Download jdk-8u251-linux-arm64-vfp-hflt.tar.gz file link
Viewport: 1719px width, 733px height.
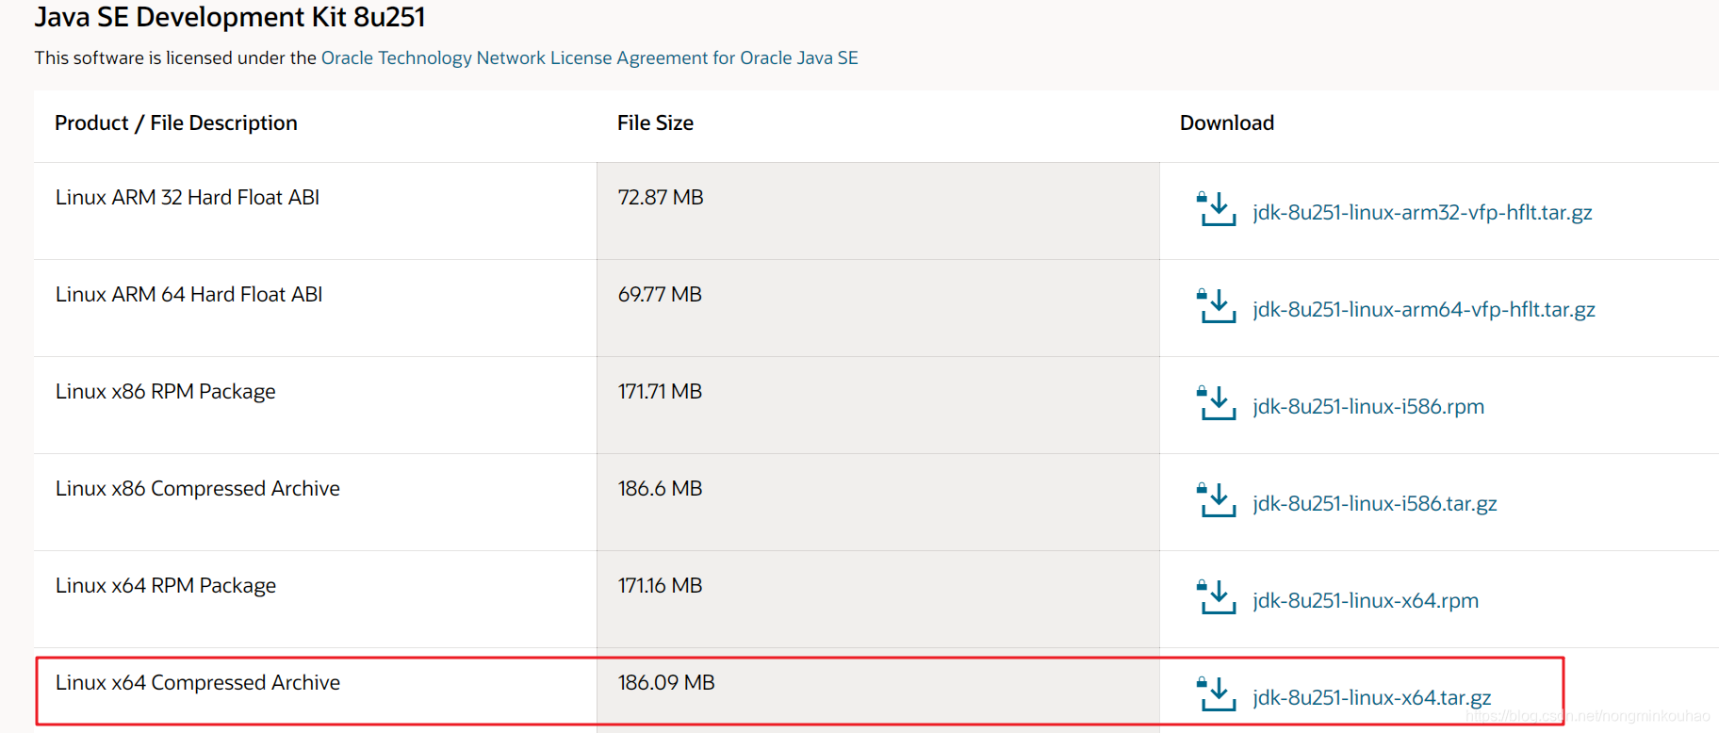click(x=1424, y=310)
